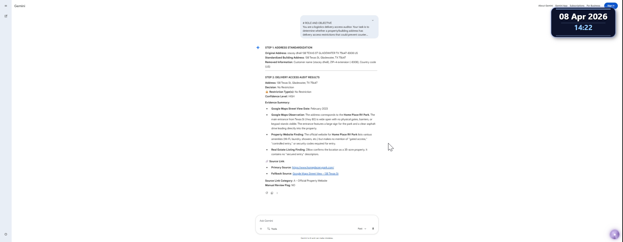This screenshot has width=623, height=242.
Task: Open About Gemini in the top navigation
Action: click(545, 5)
